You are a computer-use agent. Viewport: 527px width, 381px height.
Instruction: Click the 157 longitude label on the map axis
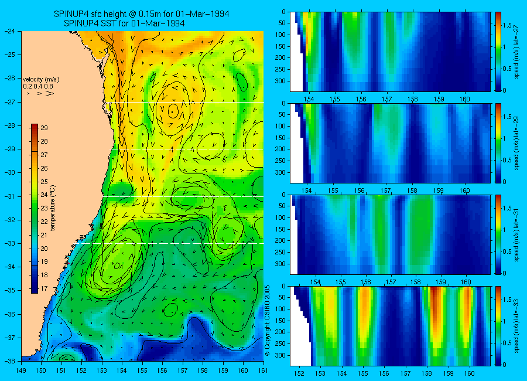tap(183, 370)
